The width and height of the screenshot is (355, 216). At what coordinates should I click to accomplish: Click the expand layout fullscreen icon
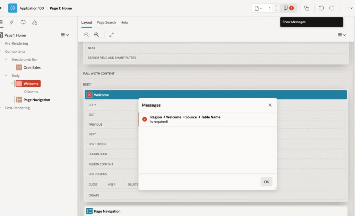click(x=111, y=35)
